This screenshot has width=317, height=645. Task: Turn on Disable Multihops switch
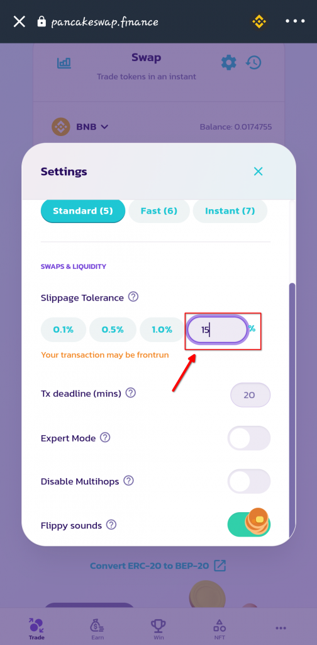(x=249, y=481)
